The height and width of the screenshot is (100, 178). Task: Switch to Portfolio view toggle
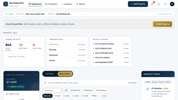coord(50,74)
